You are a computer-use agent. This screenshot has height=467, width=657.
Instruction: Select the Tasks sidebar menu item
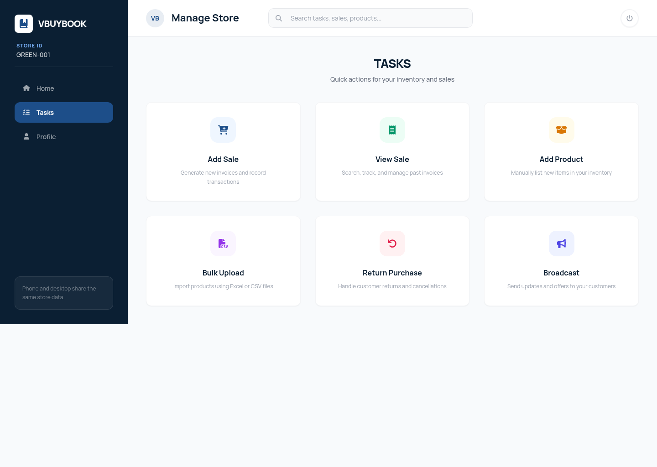coord(64,113)
